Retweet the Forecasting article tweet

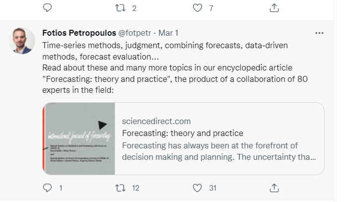tap(120, 188)
